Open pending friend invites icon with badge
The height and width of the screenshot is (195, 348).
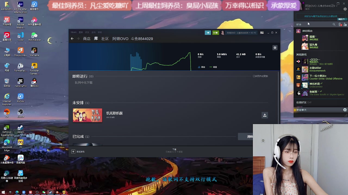click(x=340, y=24)
